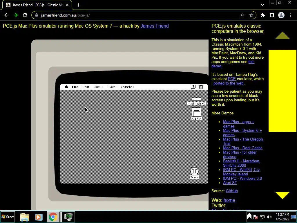Reload the page

tap(25, 15)
